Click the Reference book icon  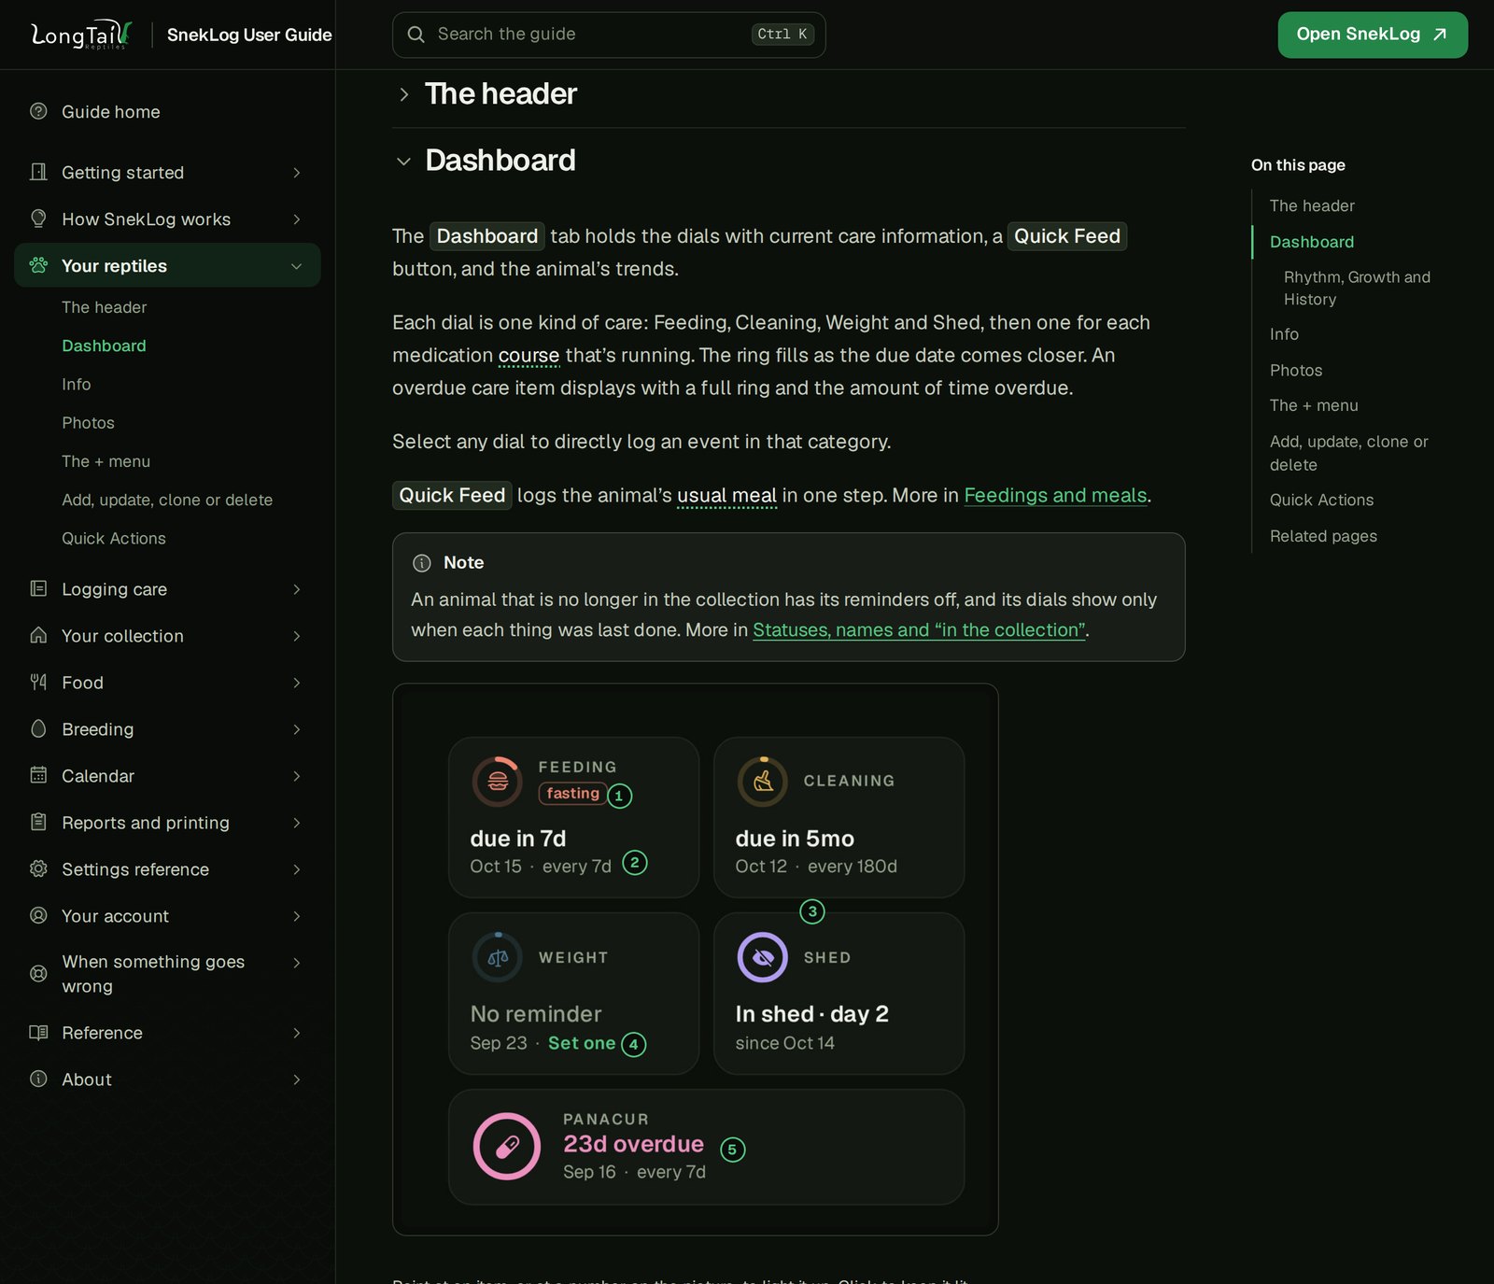(x=38, y=1032)
